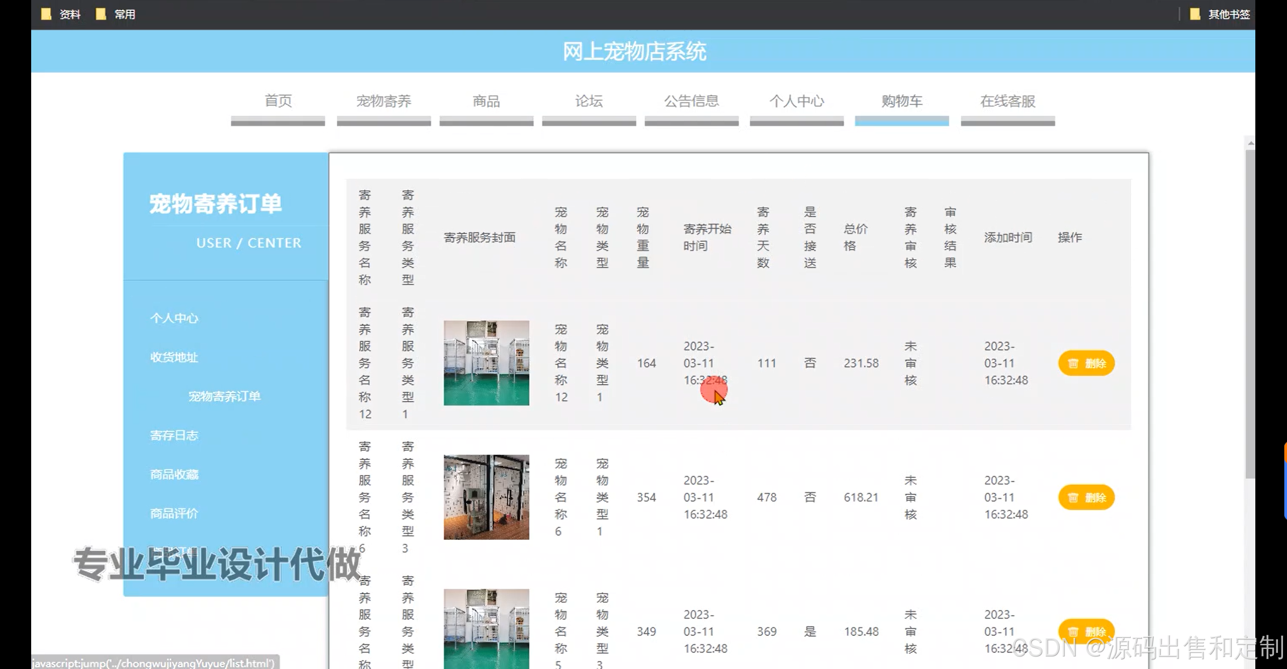This screenshot has height=669, width=1287.
Task: Switch to the 商品 navigation tab
Action: [486, 101]
